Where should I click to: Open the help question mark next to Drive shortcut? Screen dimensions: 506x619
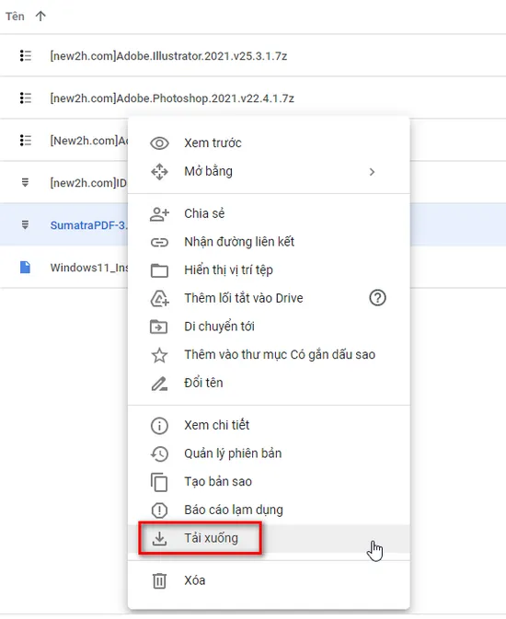coord(377,298)
